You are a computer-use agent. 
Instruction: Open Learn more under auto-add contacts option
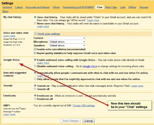(43, 76)
